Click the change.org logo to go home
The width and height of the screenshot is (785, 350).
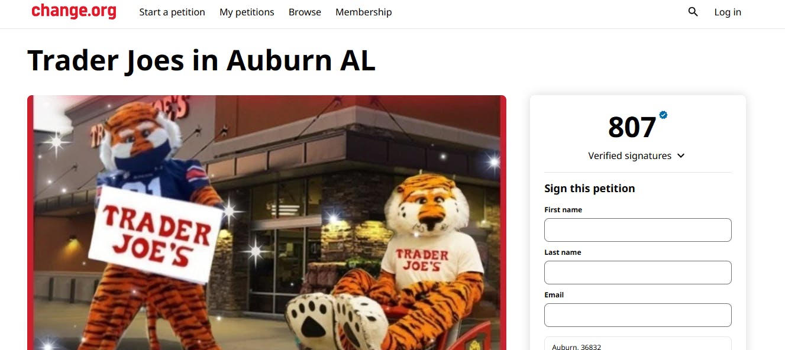(73, 11)
